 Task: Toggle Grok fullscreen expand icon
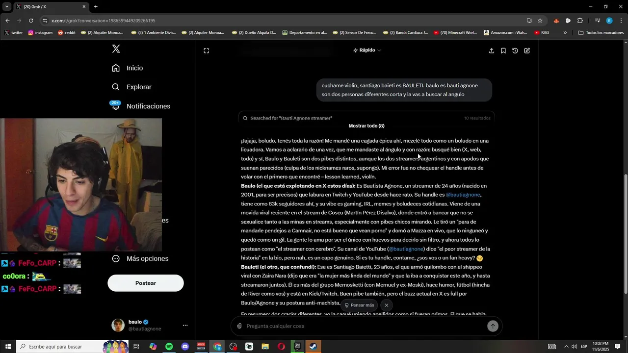[x=207, y=50]
